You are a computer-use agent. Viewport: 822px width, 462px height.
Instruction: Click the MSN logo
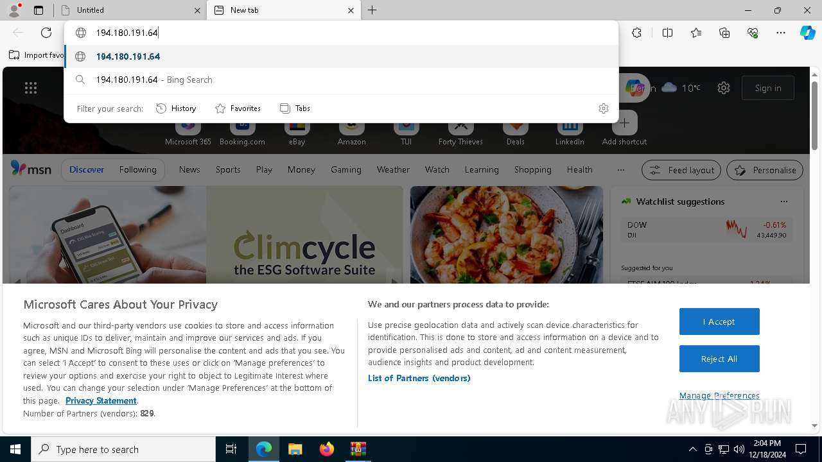31,169
